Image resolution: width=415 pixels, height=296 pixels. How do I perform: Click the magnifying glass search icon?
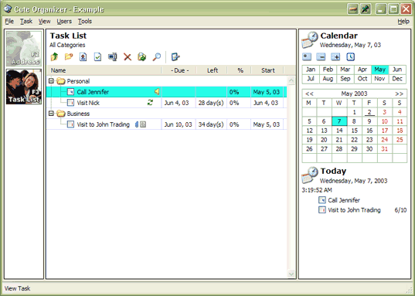click(x=157, y=57)
